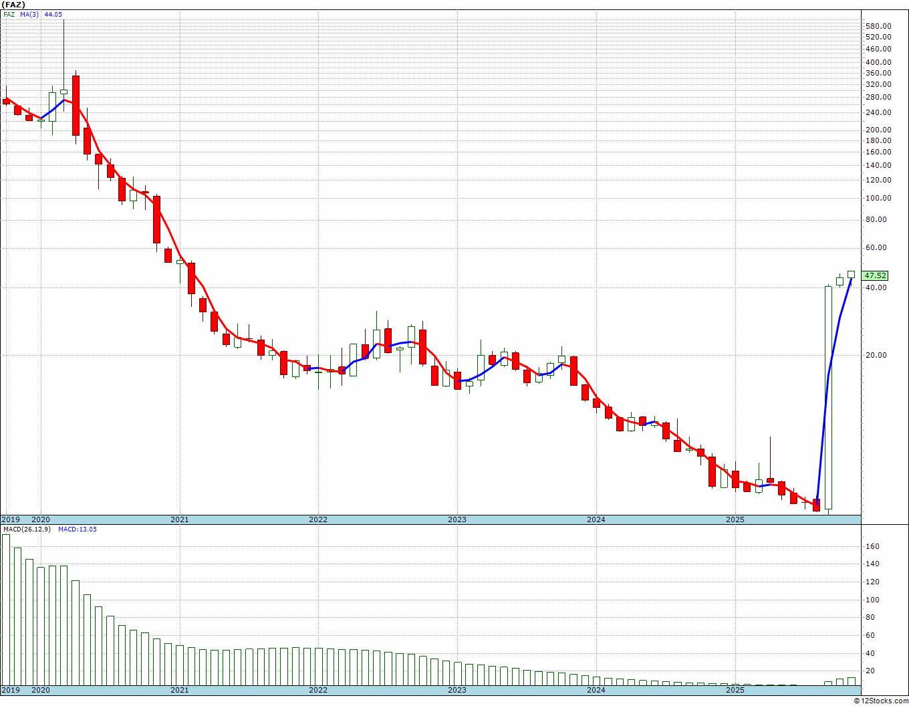Image resolution: width=909 pixels, height=706 pixels.
Task: Select the 140 label on the MACD axis
Action: (873, 564)
